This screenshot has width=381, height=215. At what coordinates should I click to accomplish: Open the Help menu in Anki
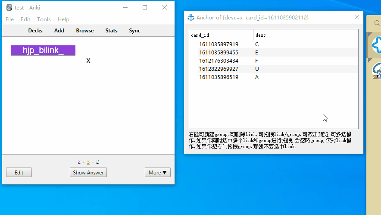[63, 19]
